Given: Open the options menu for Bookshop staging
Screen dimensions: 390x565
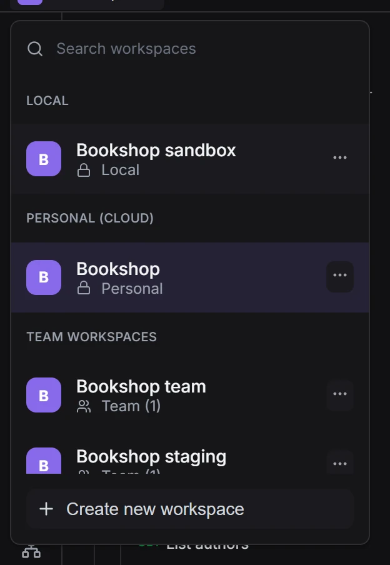Looking at the screenshot, I should click(x=340, y=462).
